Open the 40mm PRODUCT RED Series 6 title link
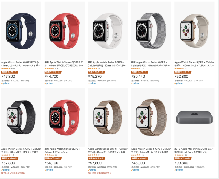 click(64, 64)
